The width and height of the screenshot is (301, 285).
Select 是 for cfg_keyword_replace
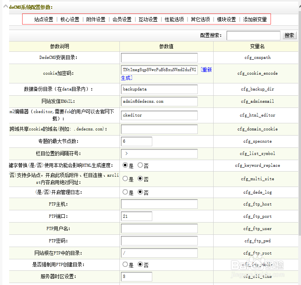125,165
